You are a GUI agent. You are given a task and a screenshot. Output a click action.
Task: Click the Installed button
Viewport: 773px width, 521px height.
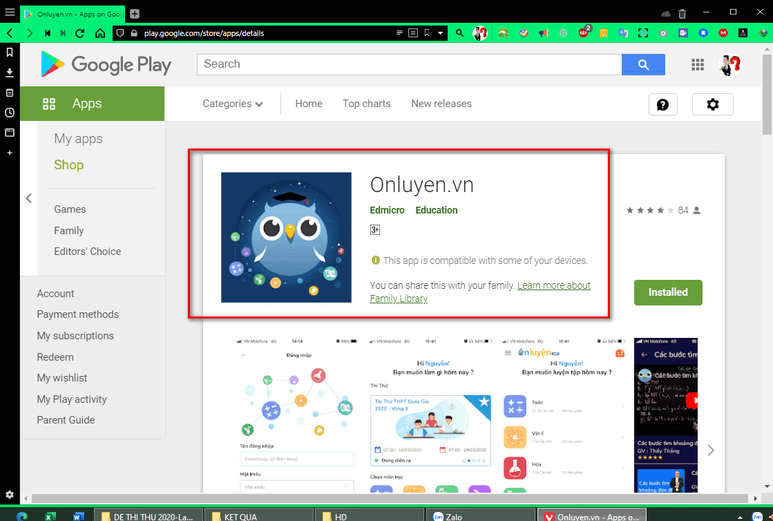pos(667,292)
